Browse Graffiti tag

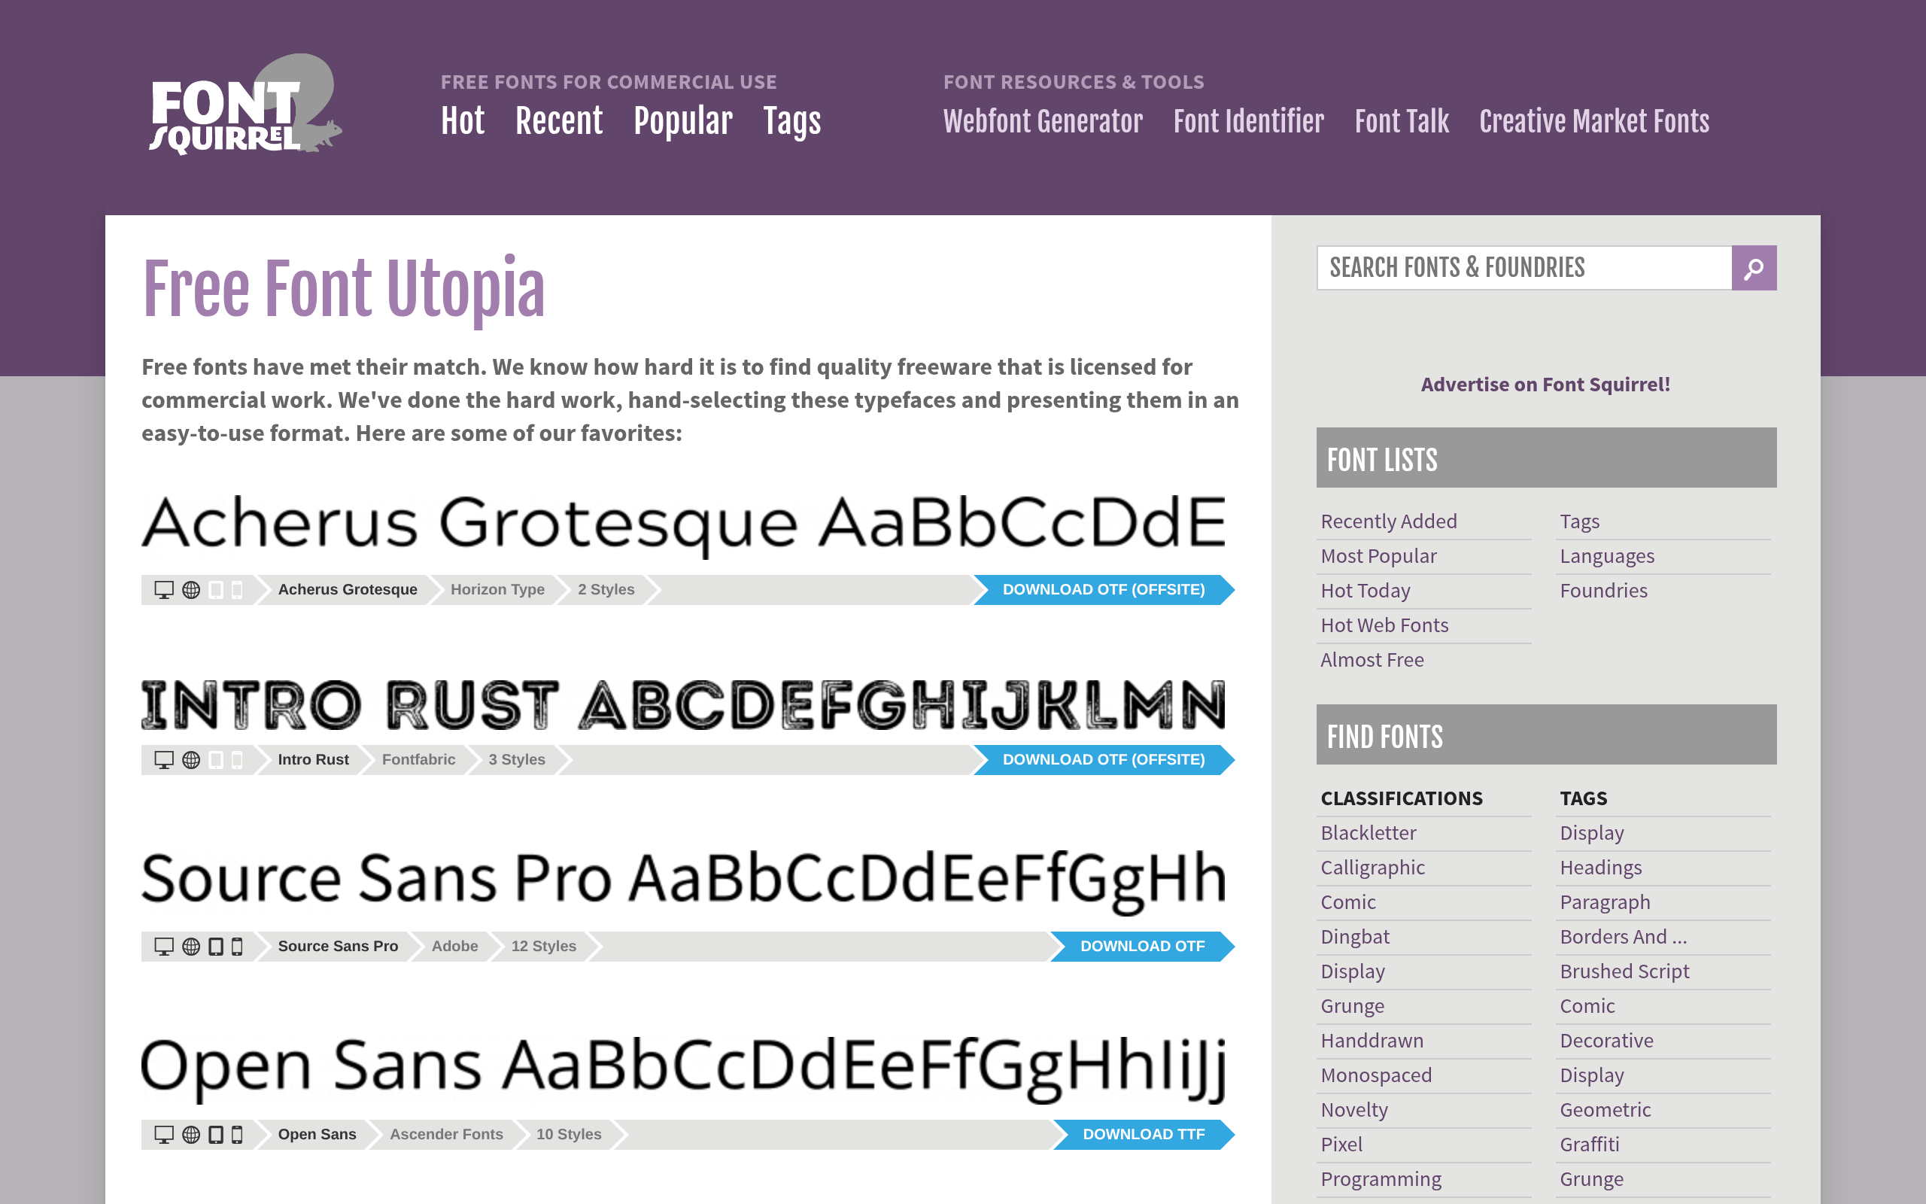pos(1590,1145)
